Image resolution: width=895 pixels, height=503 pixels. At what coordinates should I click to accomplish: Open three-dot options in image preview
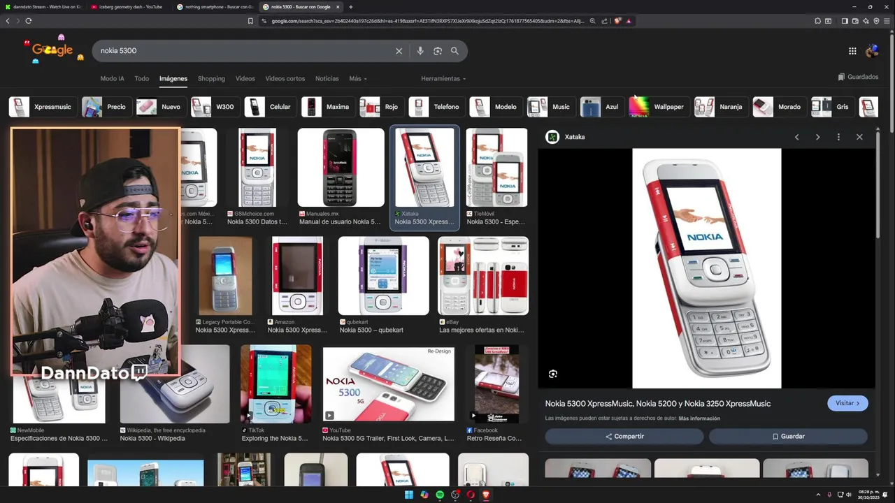tap(838, 137)
